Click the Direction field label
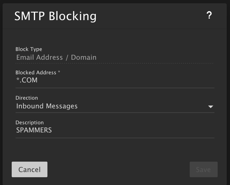The image size is (230, 185). pos(27,98)
